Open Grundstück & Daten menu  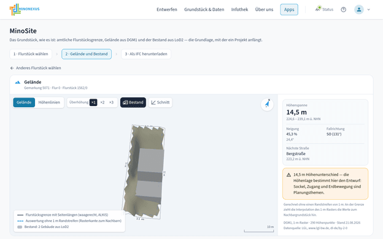[x=204, y=10]
